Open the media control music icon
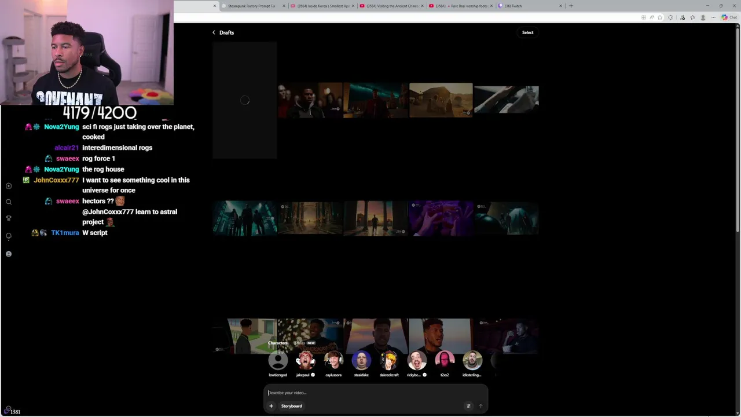The width and height of the screenshot is (741, 417). (x=683, y=17)
